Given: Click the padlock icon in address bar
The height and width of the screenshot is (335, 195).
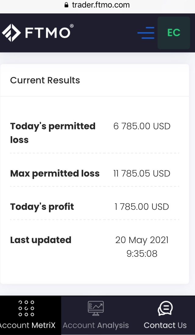Looking at the screenshot, I should tap(66, 5).
